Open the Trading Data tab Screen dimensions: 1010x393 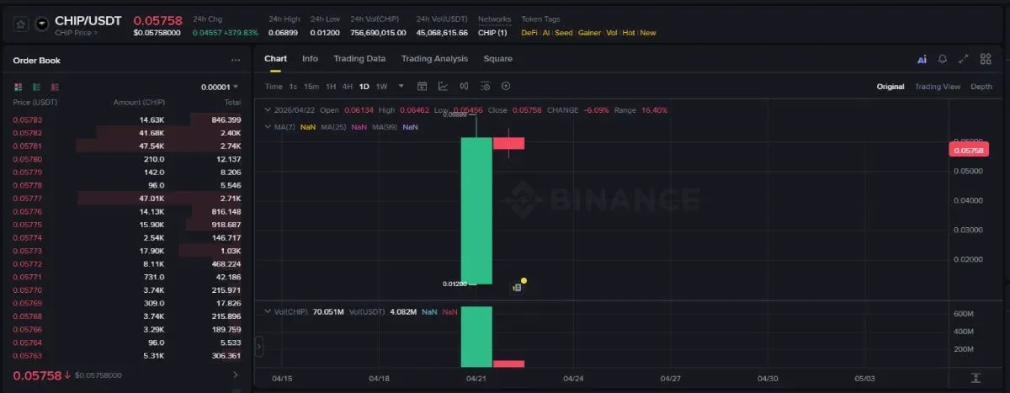[359, 59]
